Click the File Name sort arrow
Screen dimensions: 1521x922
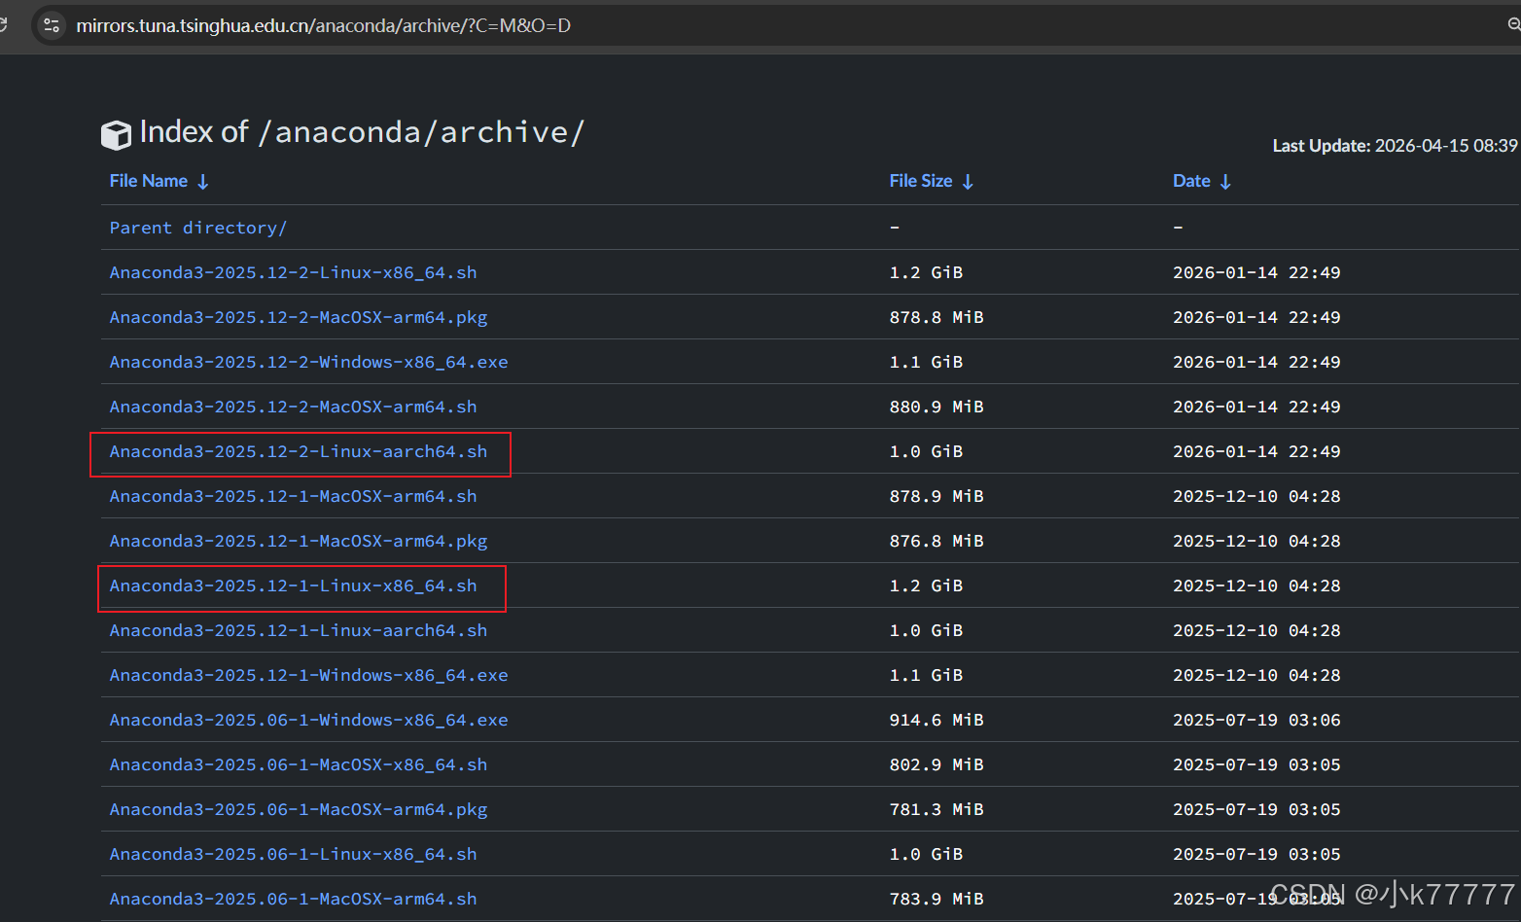203,182
